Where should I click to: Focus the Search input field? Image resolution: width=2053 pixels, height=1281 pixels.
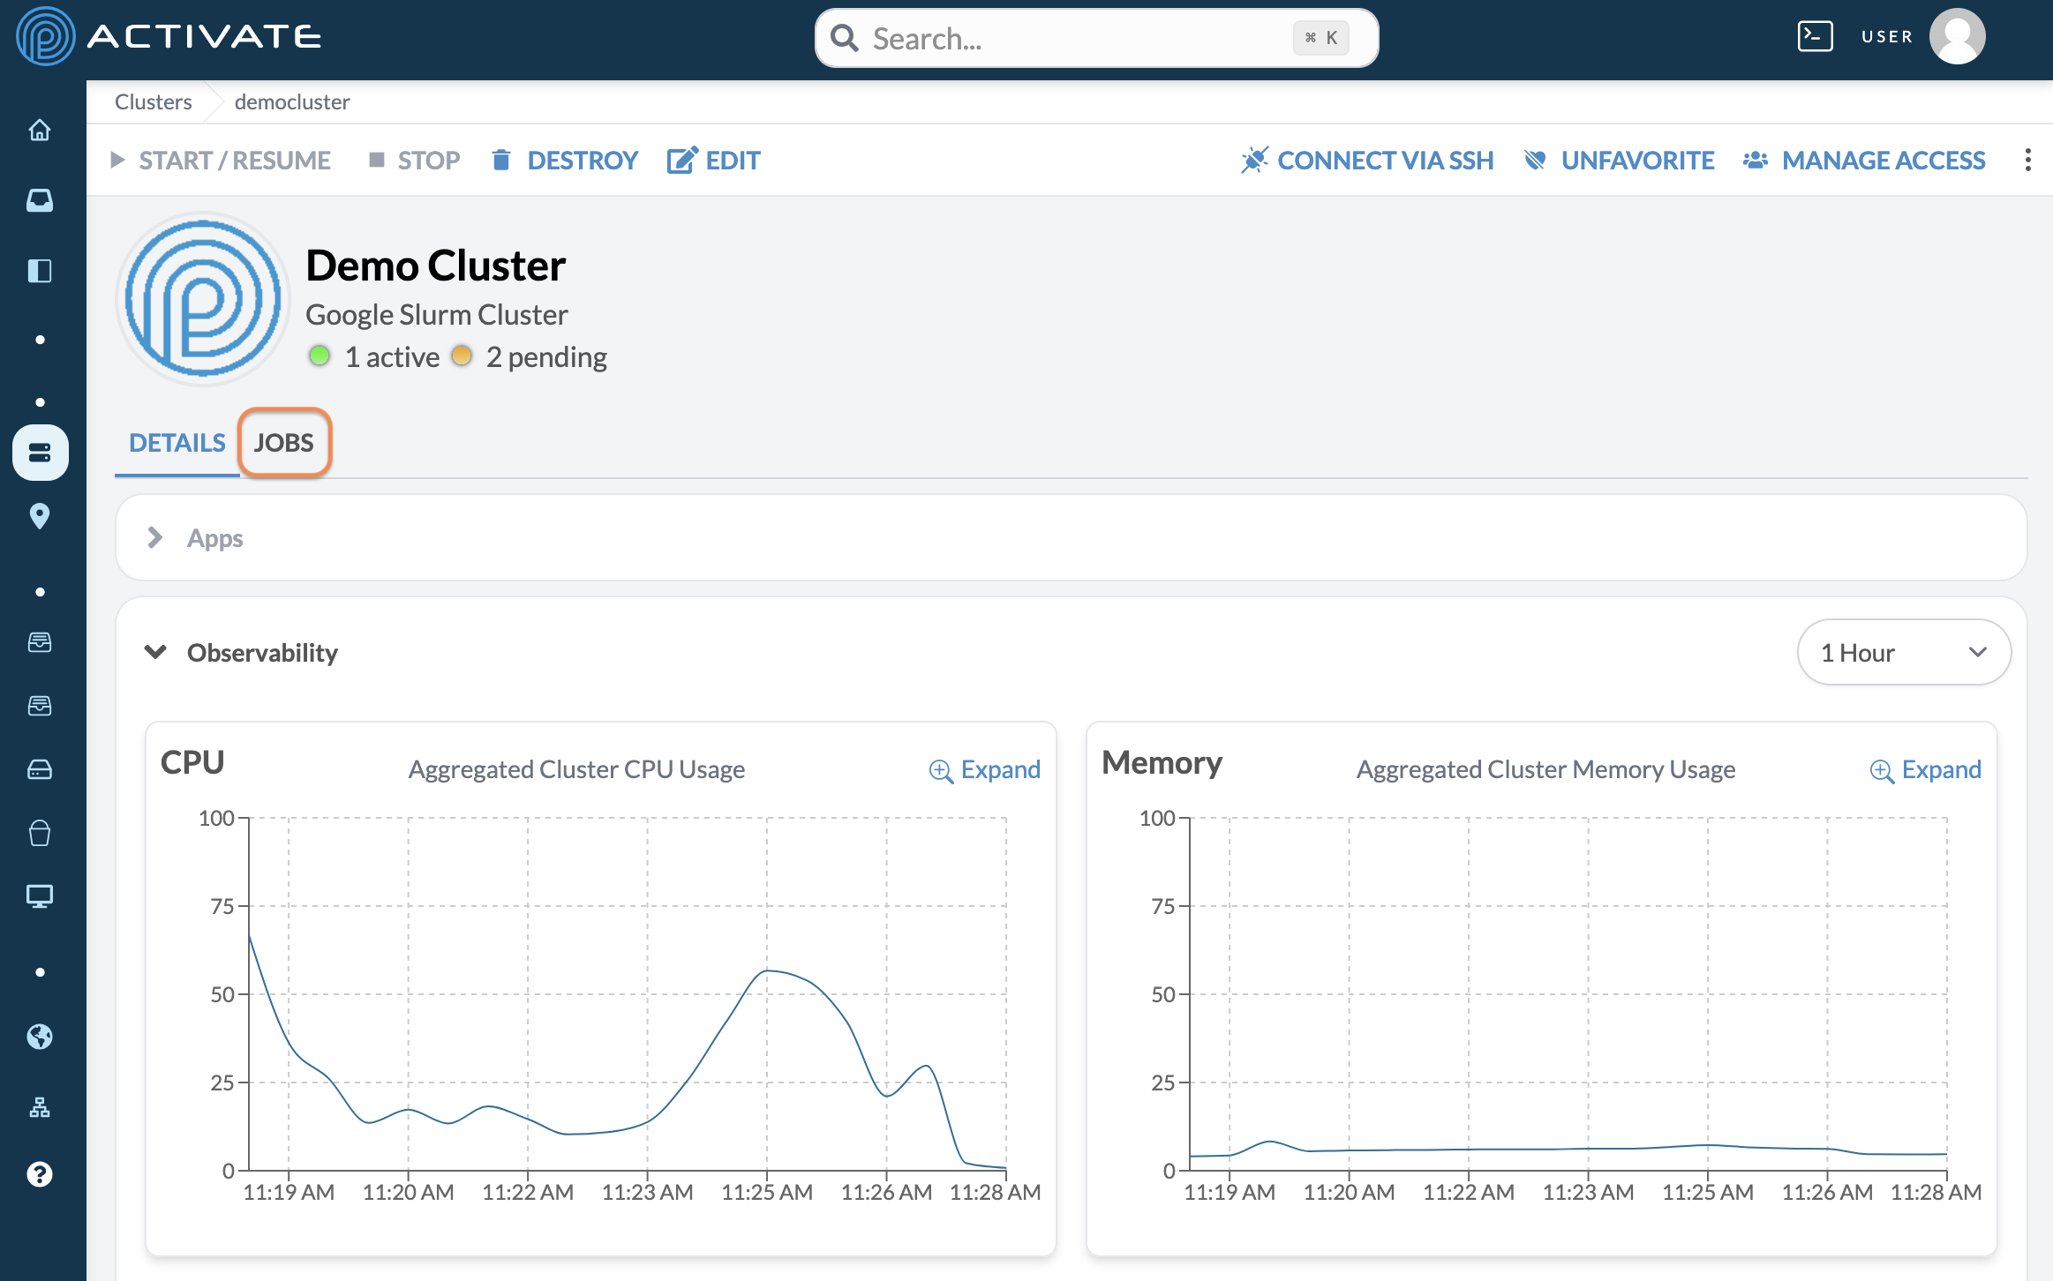pos(1096,38)
